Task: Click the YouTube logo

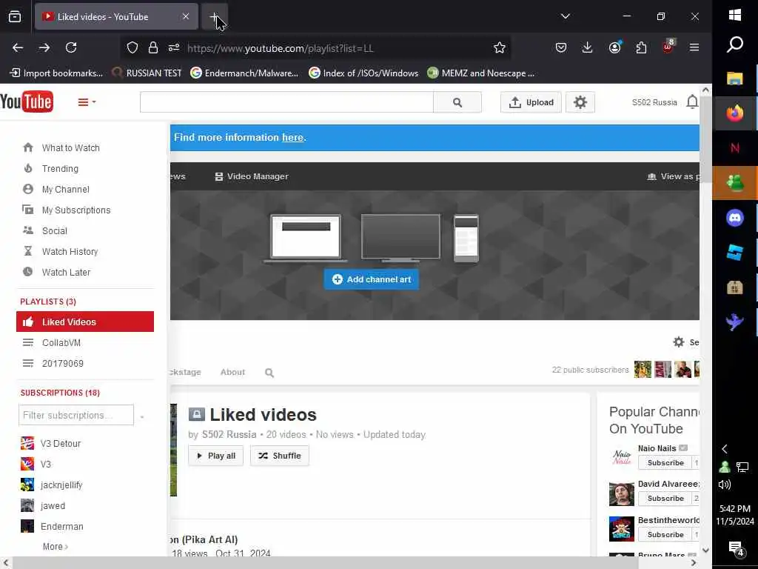Action: pos(27,102)
